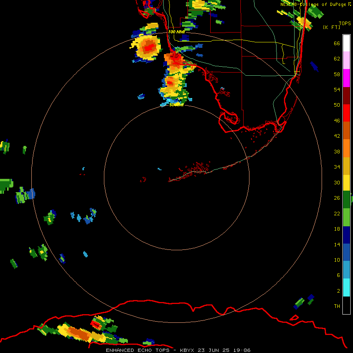Click the "58" legend value
Viewport: 353px width, 353px height.
tap(337, 74)
